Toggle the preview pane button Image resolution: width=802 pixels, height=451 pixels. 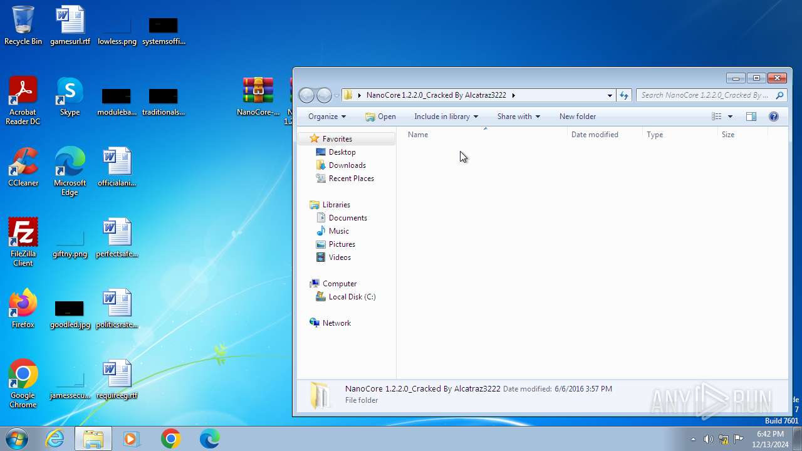(x=751, y=117)
